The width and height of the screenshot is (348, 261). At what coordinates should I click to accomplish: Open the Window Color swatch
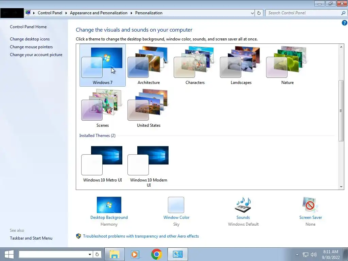tap(176, 205)
